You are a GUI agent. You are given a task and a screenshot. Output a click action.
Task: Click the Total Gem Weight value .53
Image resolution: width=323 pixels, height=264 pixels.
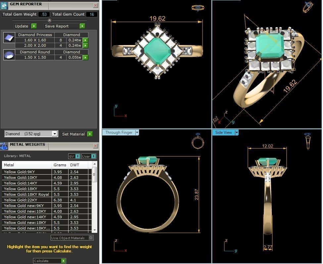[x=44, y=14]
